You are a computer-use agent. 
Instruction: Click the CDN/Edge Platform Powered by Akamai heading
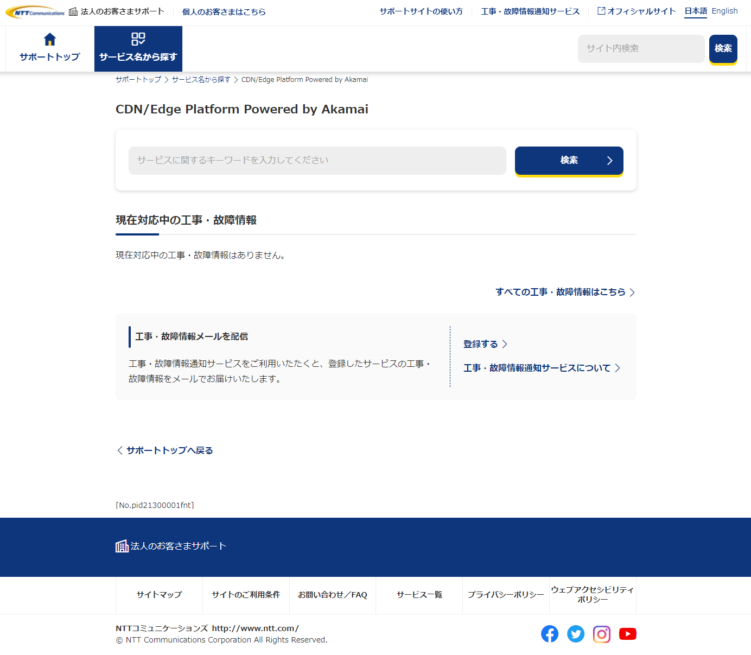tap(242, 109)
